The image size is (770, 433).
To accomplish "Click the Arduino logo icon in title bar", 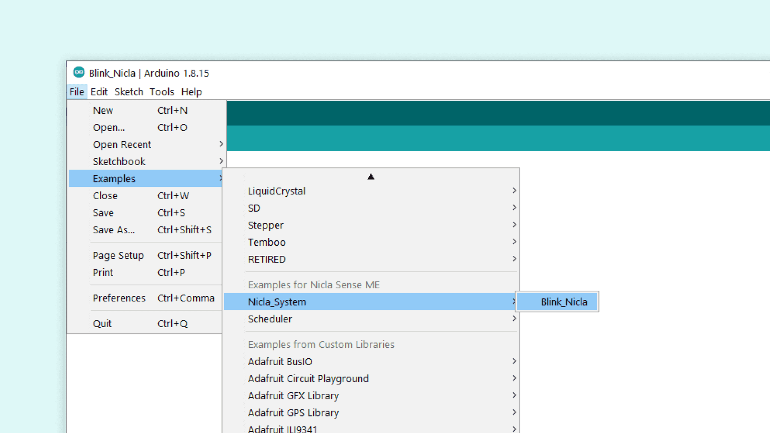I will pos(79,73).
